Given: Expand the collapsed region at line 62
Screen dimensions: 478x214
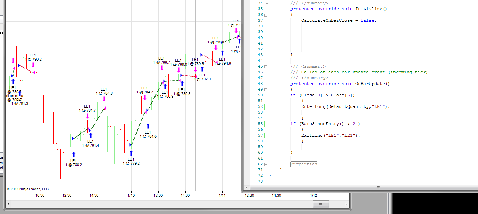Looking at the screenshot, I should click(266, 164).
